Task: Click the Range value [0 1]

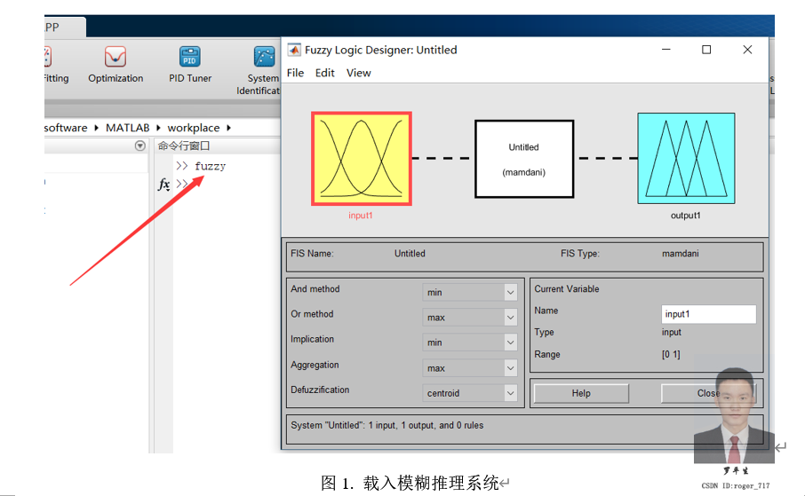Action: 671,354
